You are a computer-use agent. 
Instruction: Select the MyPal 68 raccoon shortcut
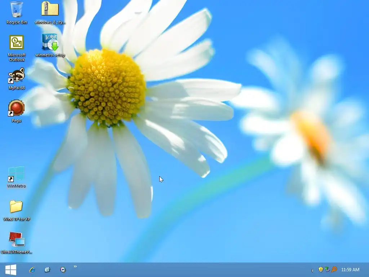[x=17, y=75]
